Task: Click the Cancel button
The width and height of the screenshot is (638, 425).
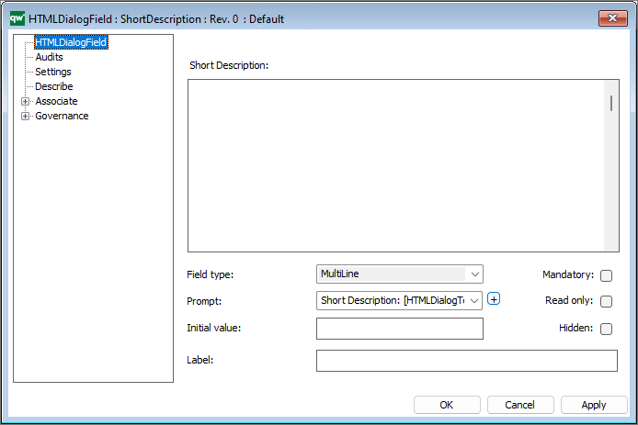Action: coord(519,405)
